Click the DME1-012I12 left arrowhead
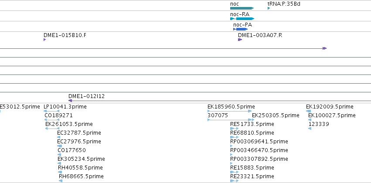This screenshot has width=371, height=183. [x=70, y=101]
